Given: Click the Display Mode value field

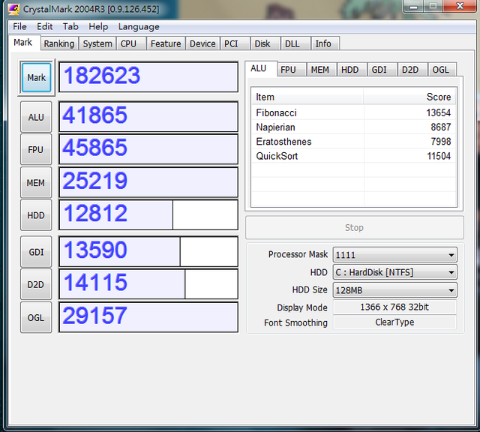Looking at the screenshot, I should (394, 307).
